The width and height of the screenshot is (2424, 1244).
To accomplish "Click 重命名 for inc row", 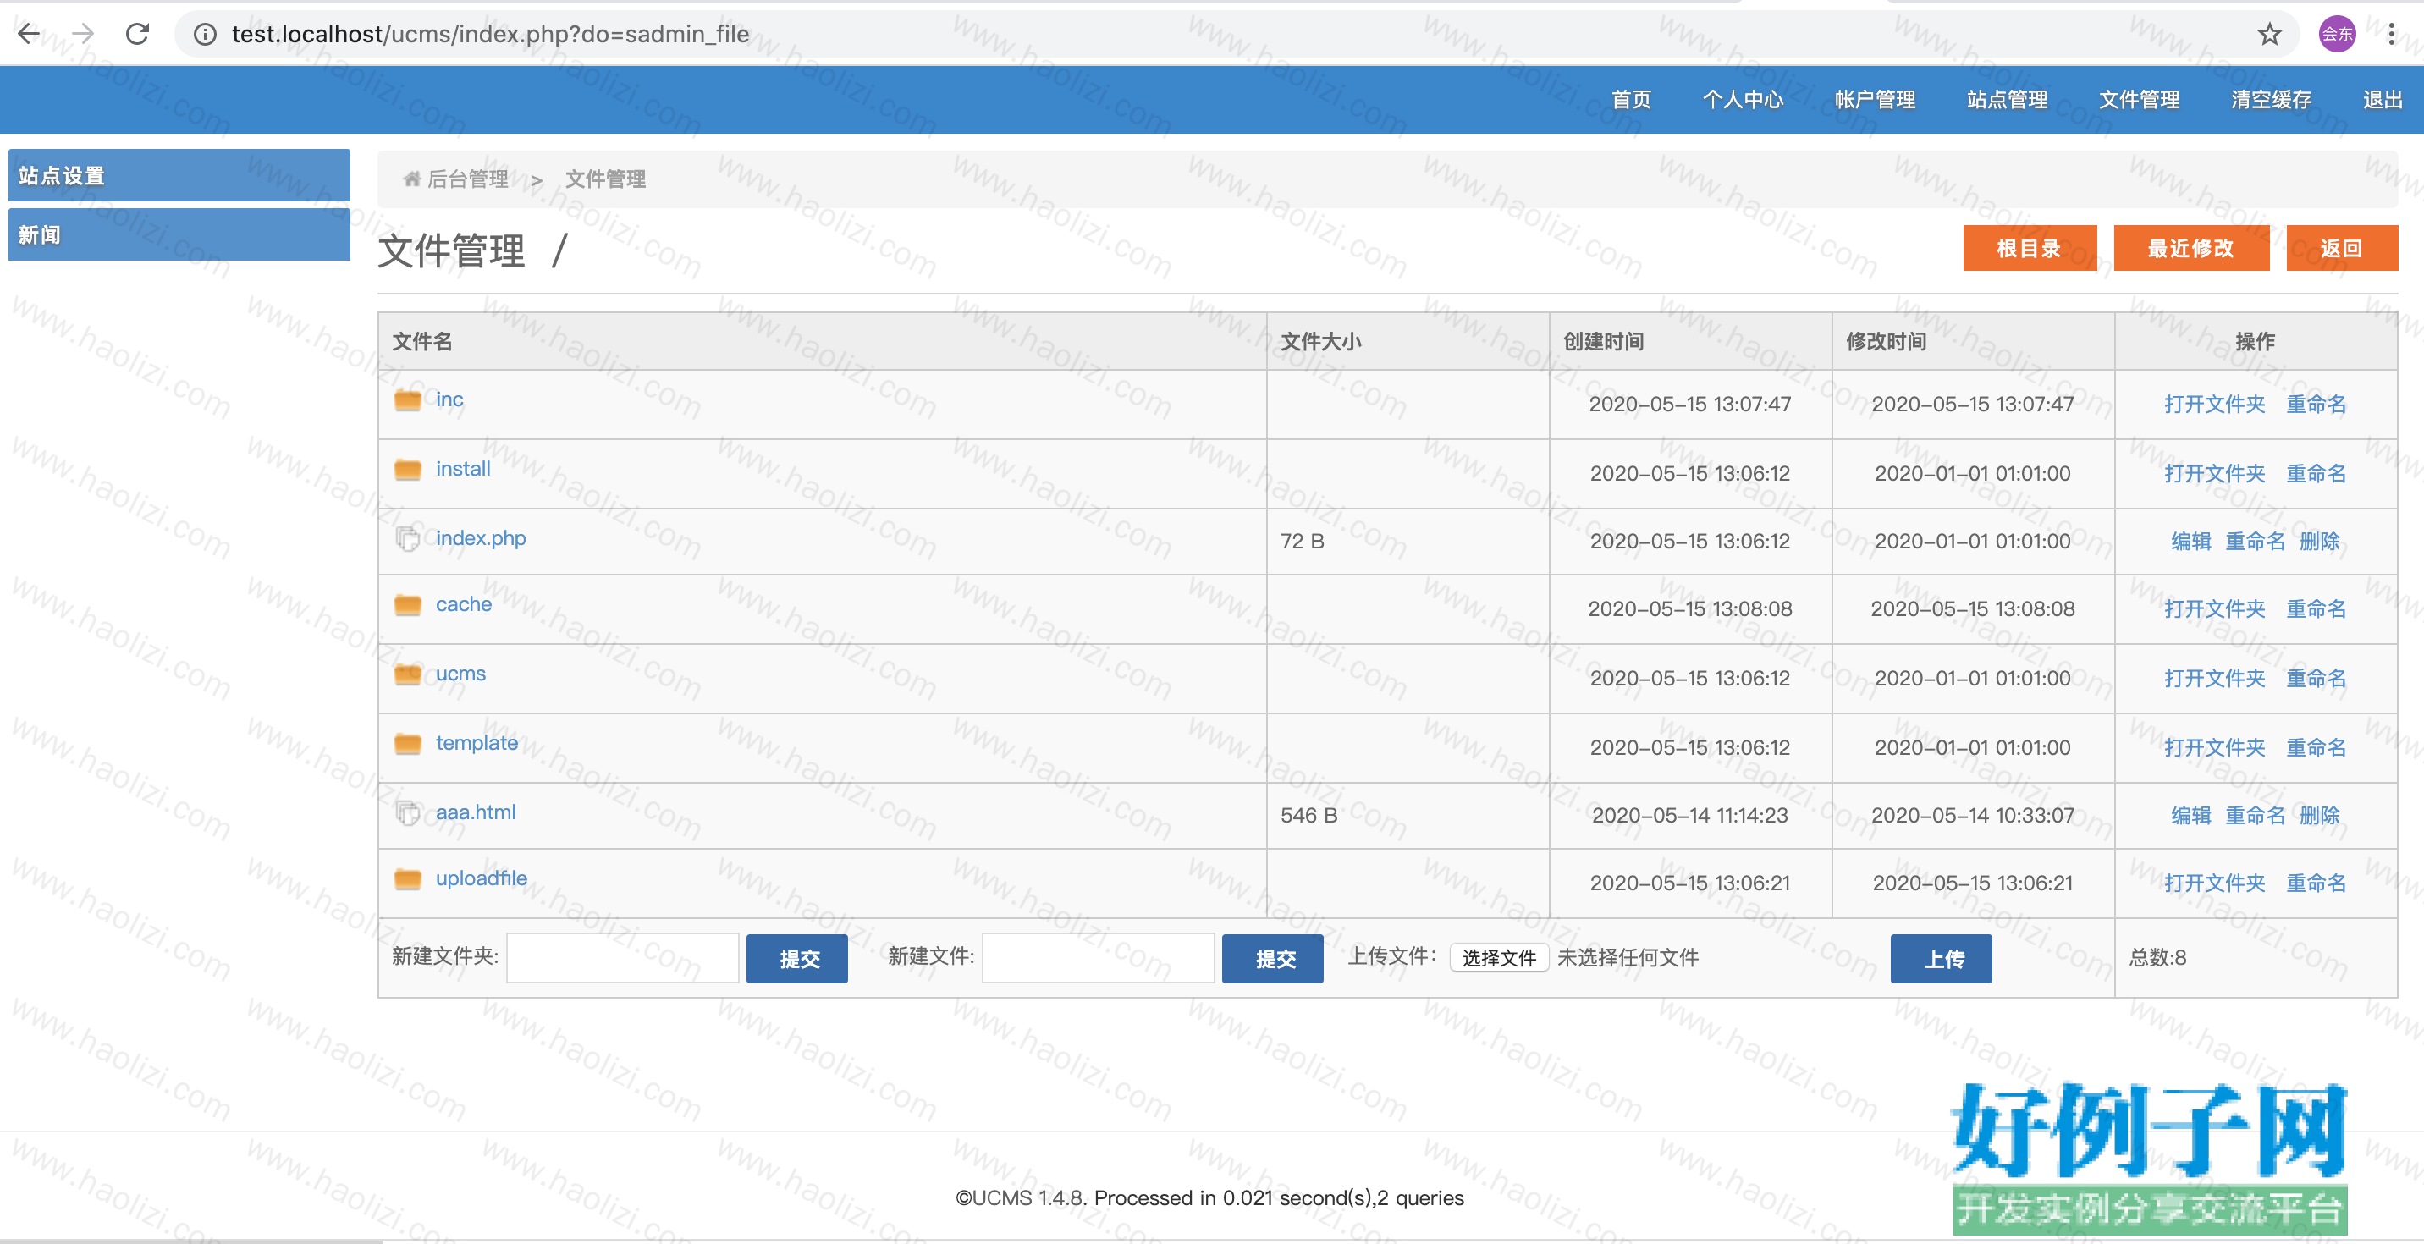I will 2316,404.
